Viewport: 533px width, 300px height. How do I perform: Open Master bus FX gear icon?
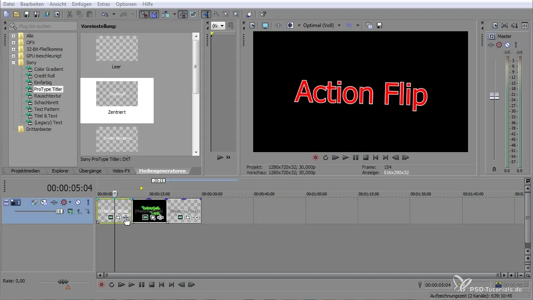coord(499,45)
